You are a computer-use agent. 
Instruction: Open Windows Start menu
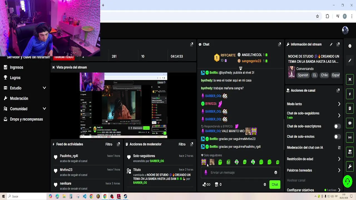[x=3, y=196]
